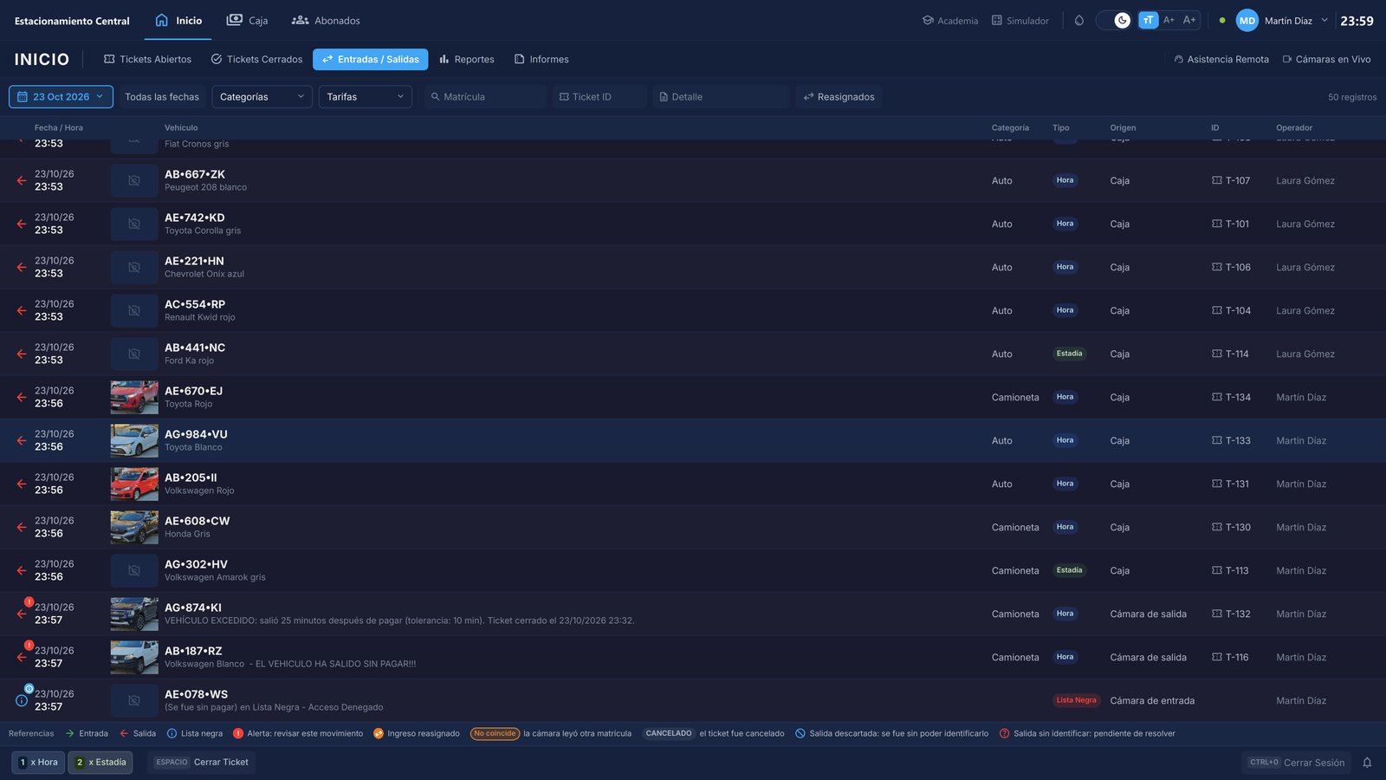This screenshot has height=780, width=1386.
Task: Click the 2 x Estadía shortcut button
Action: coord(100,763)
